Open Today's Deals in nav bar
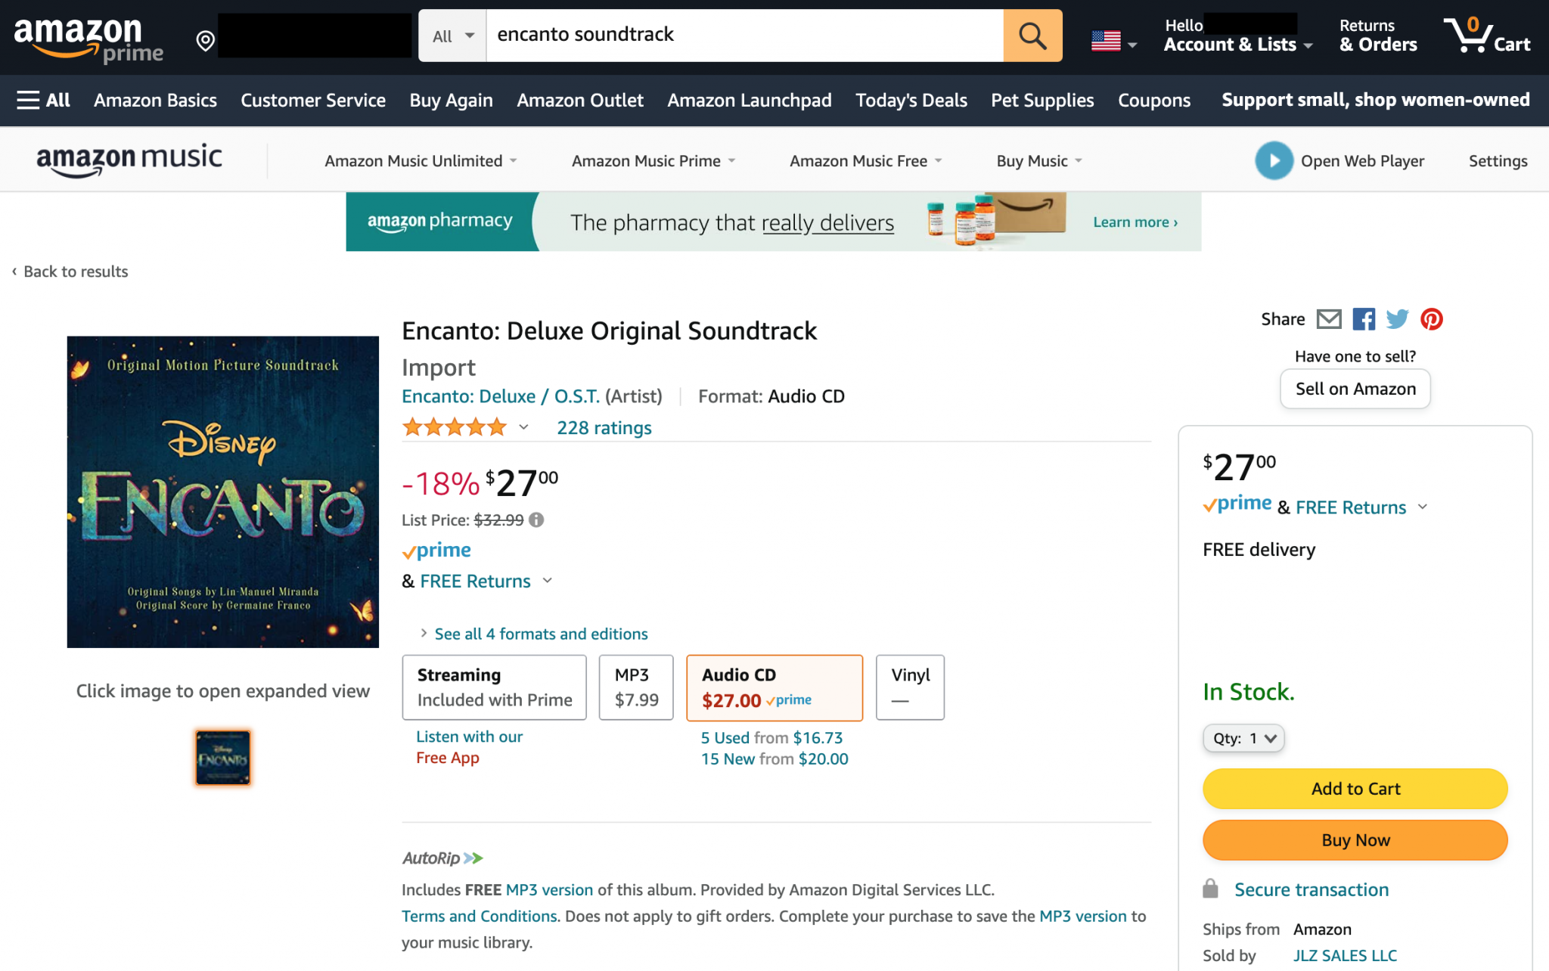This screenshot has height=971, width=1549. pyautogui.click(x=911, y=100)
